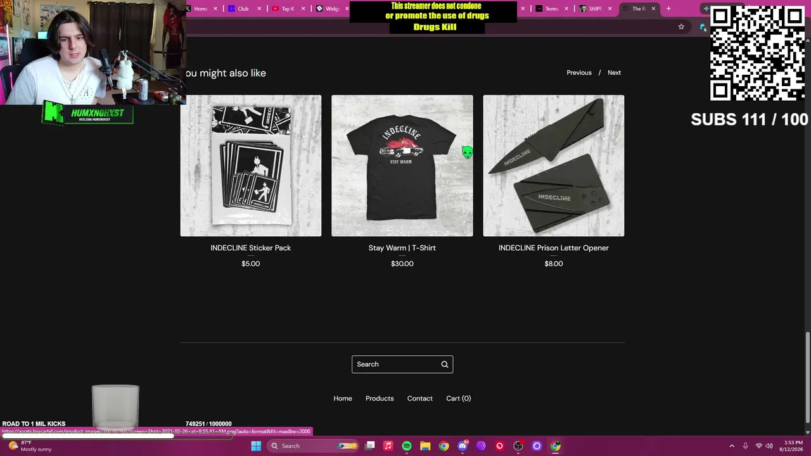Open the Contact link in the footer

coord(420,398)
